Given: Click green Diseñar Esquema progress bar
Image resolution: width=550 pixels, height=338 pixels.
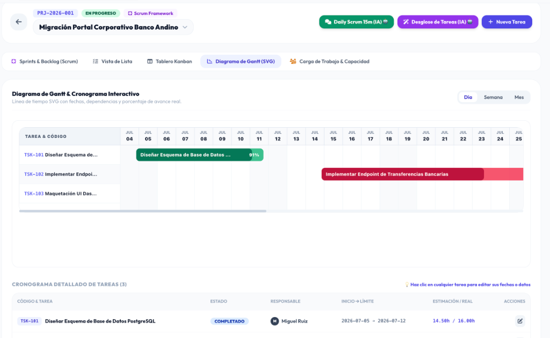Looking at the screenshot, I should click(x=200, y=155).
